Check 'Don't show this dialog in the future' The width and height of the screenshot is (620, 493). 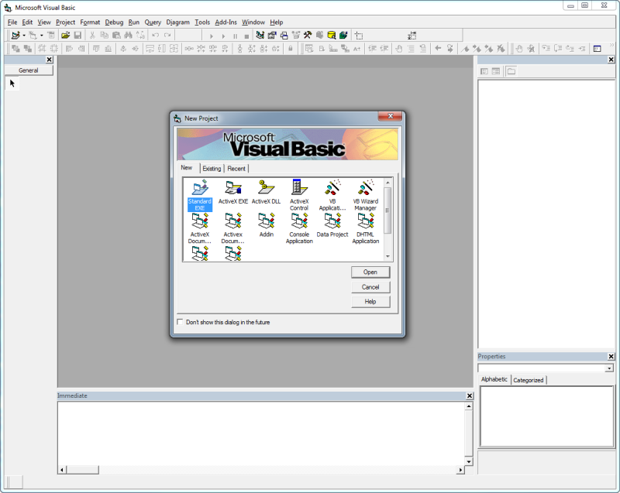coord(179,322)
